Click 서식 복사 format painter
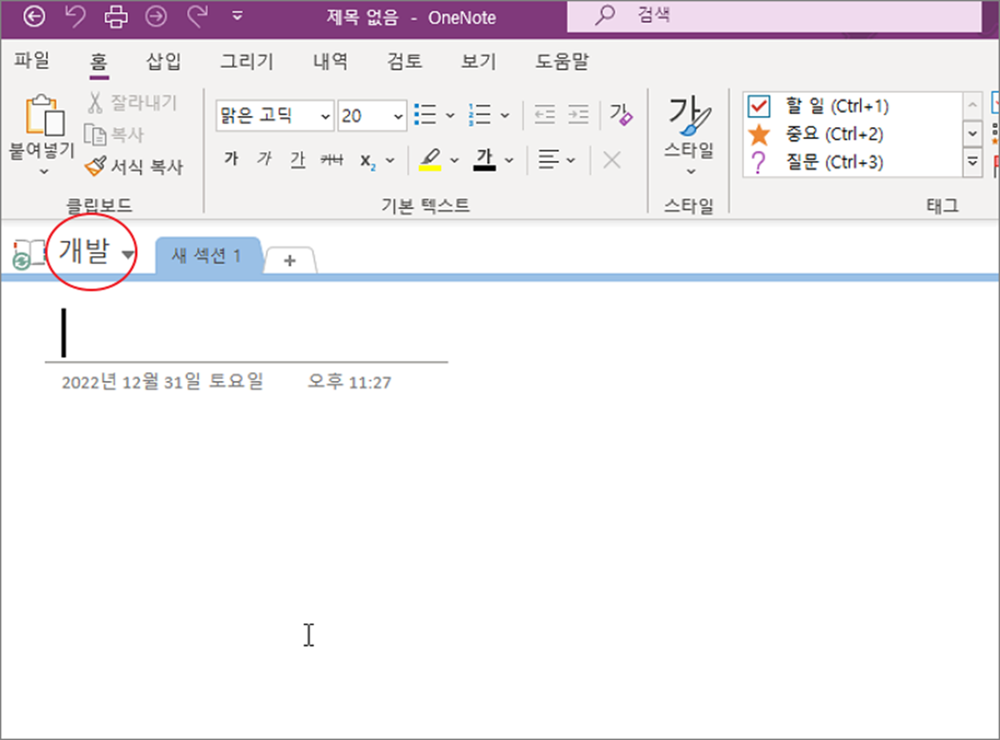This screenshot has height=740, width=1000. click(134, 166)
